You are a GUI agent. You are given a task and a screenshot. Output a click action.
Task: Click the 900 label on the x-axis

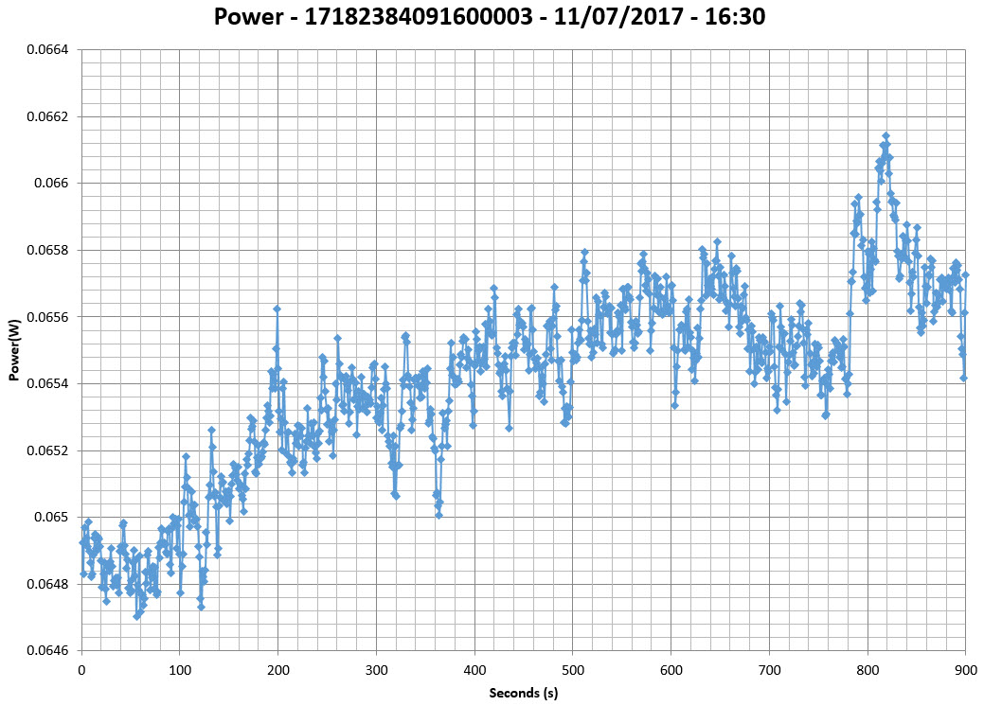click(965, 669)
